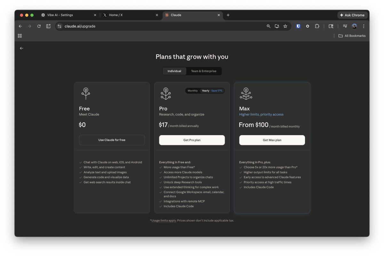Screen dimensions: 384x256
Task: Select the Individual plans tab
Action: [x=174, y=71]
